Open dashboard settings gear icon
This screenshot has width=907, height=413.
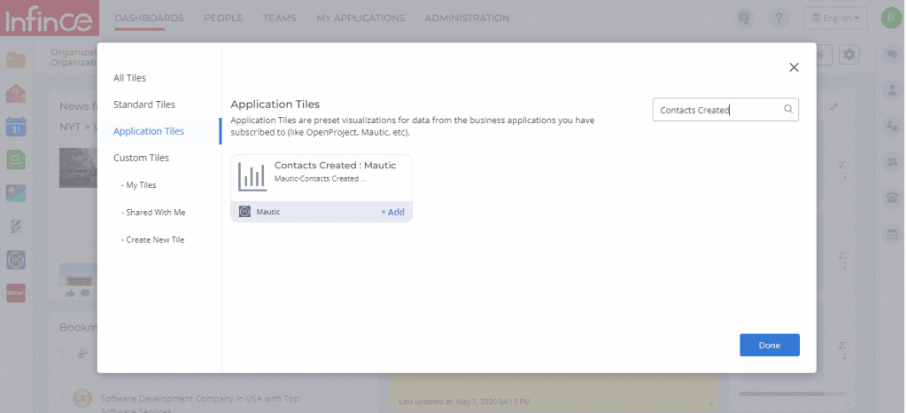coord(849,55)
